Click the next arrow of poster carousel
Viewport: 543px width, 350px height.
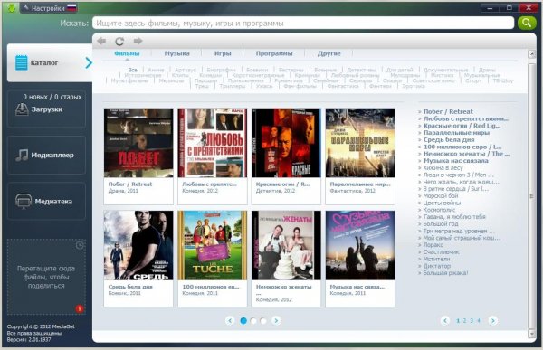(276, 320)
